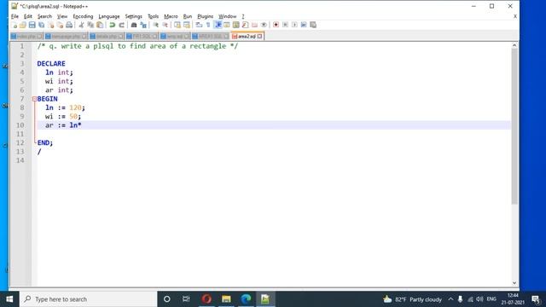Viewport: 546px width, 307px height.
Task: Click the Zoom Out toolbar icon
Action: pyautogui.click(x=165, y=25)
